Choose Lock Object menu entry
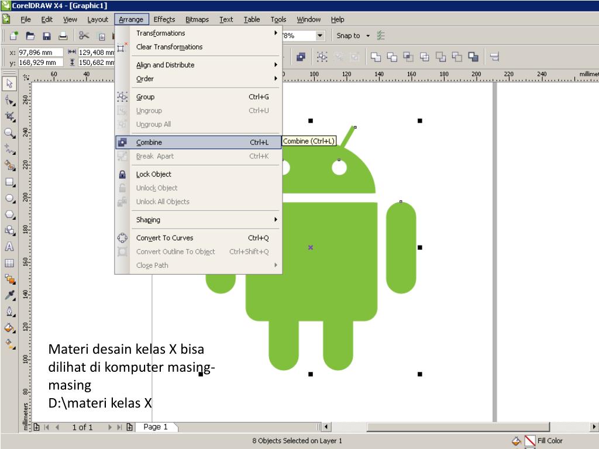Screen dimensions: 599x449 tap(198, 174)
